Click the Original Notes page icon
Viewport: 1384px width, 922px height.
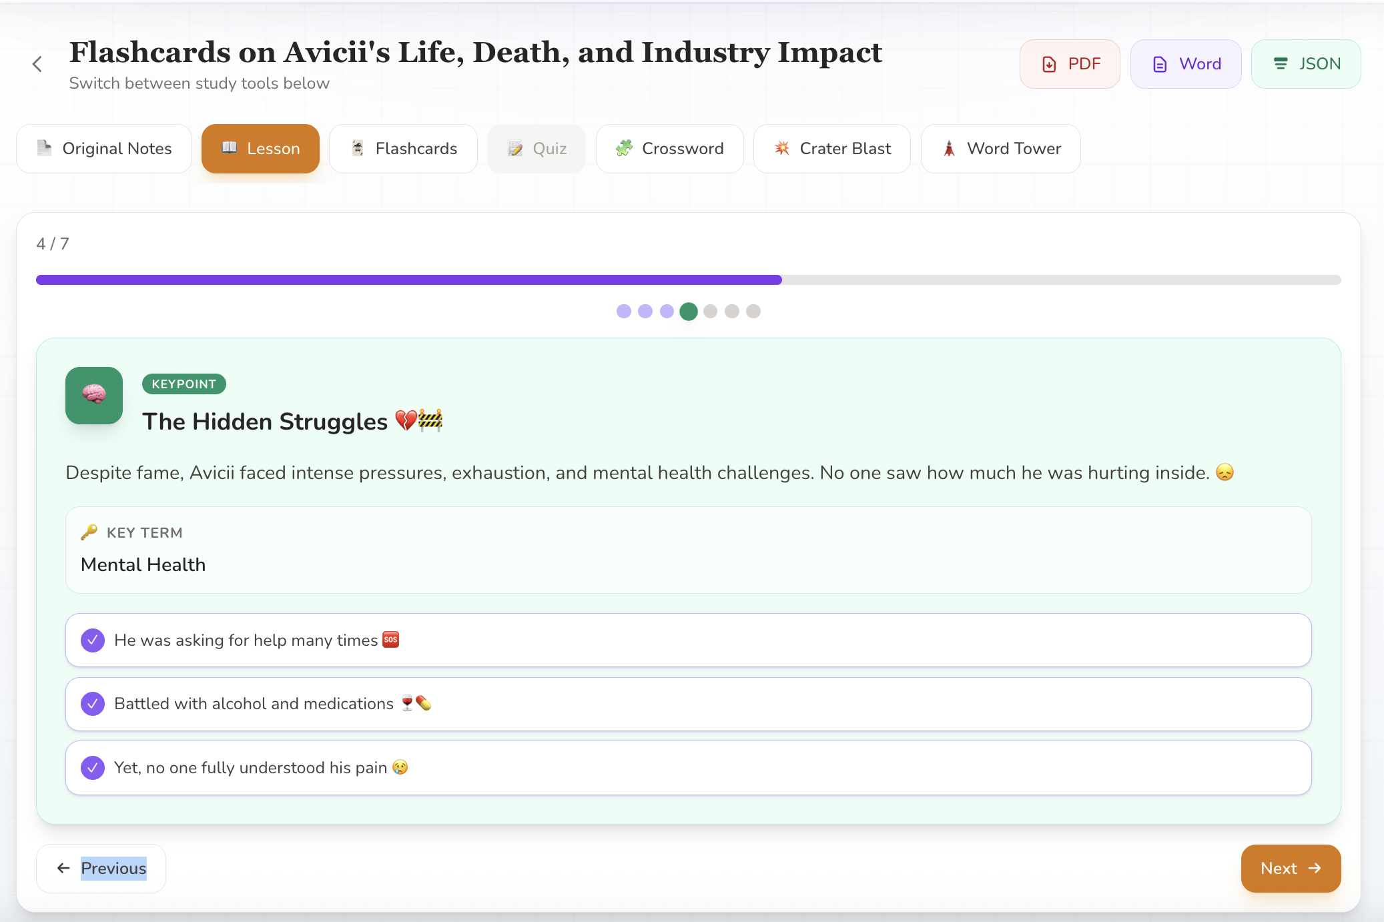[45, 148]
